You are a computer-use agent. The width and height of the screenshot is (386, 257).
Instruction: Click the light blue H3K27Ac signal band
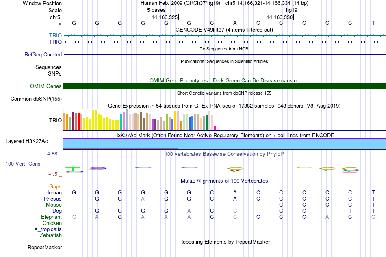[x=224, y=144]
